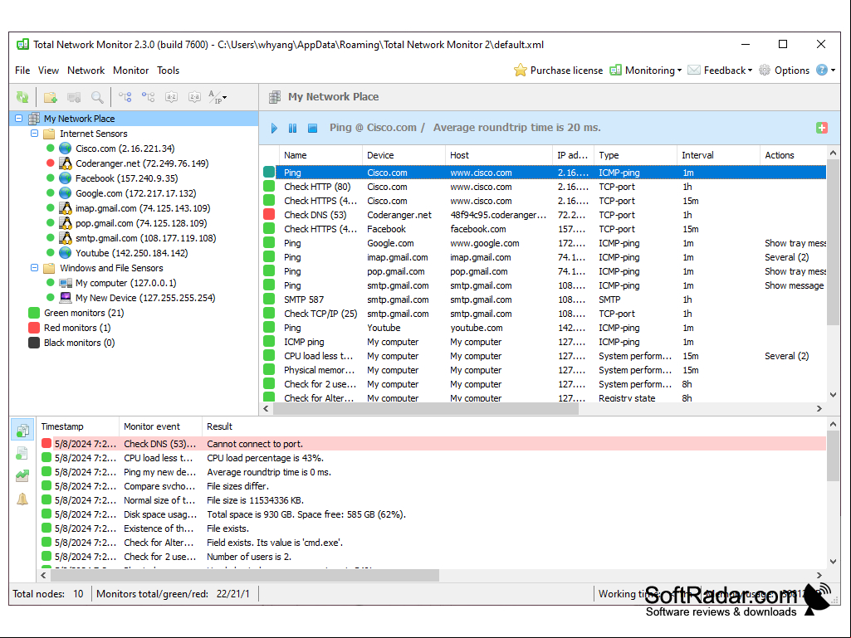Collapse the Internet Sensors group
The image size is (851, 638).
pyautogui.click(x=34, y=134)
